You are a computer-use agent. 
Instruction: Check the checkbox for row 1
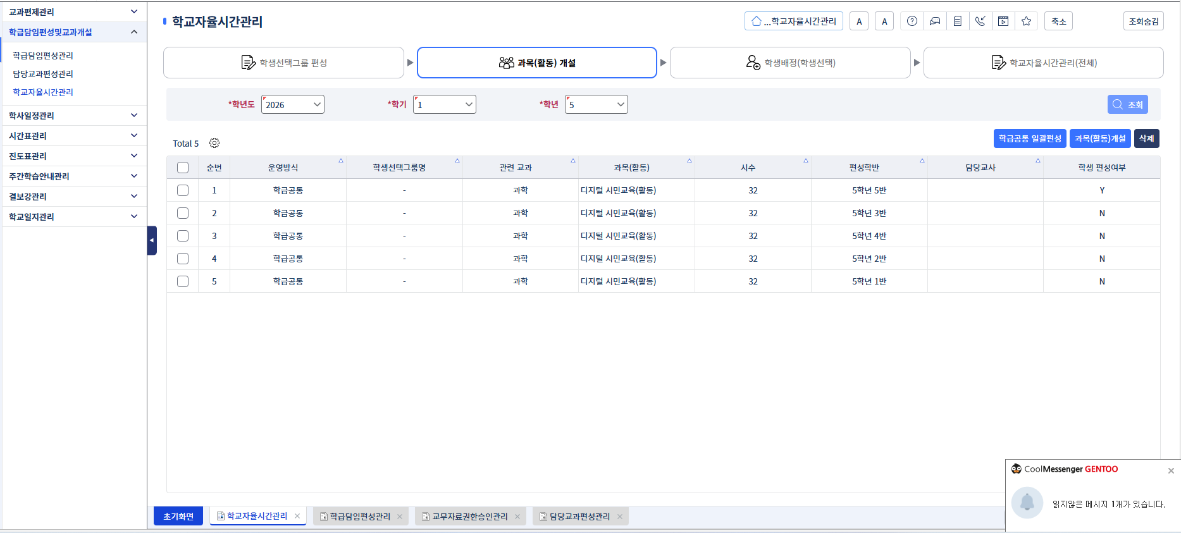[x=183, y=190]
